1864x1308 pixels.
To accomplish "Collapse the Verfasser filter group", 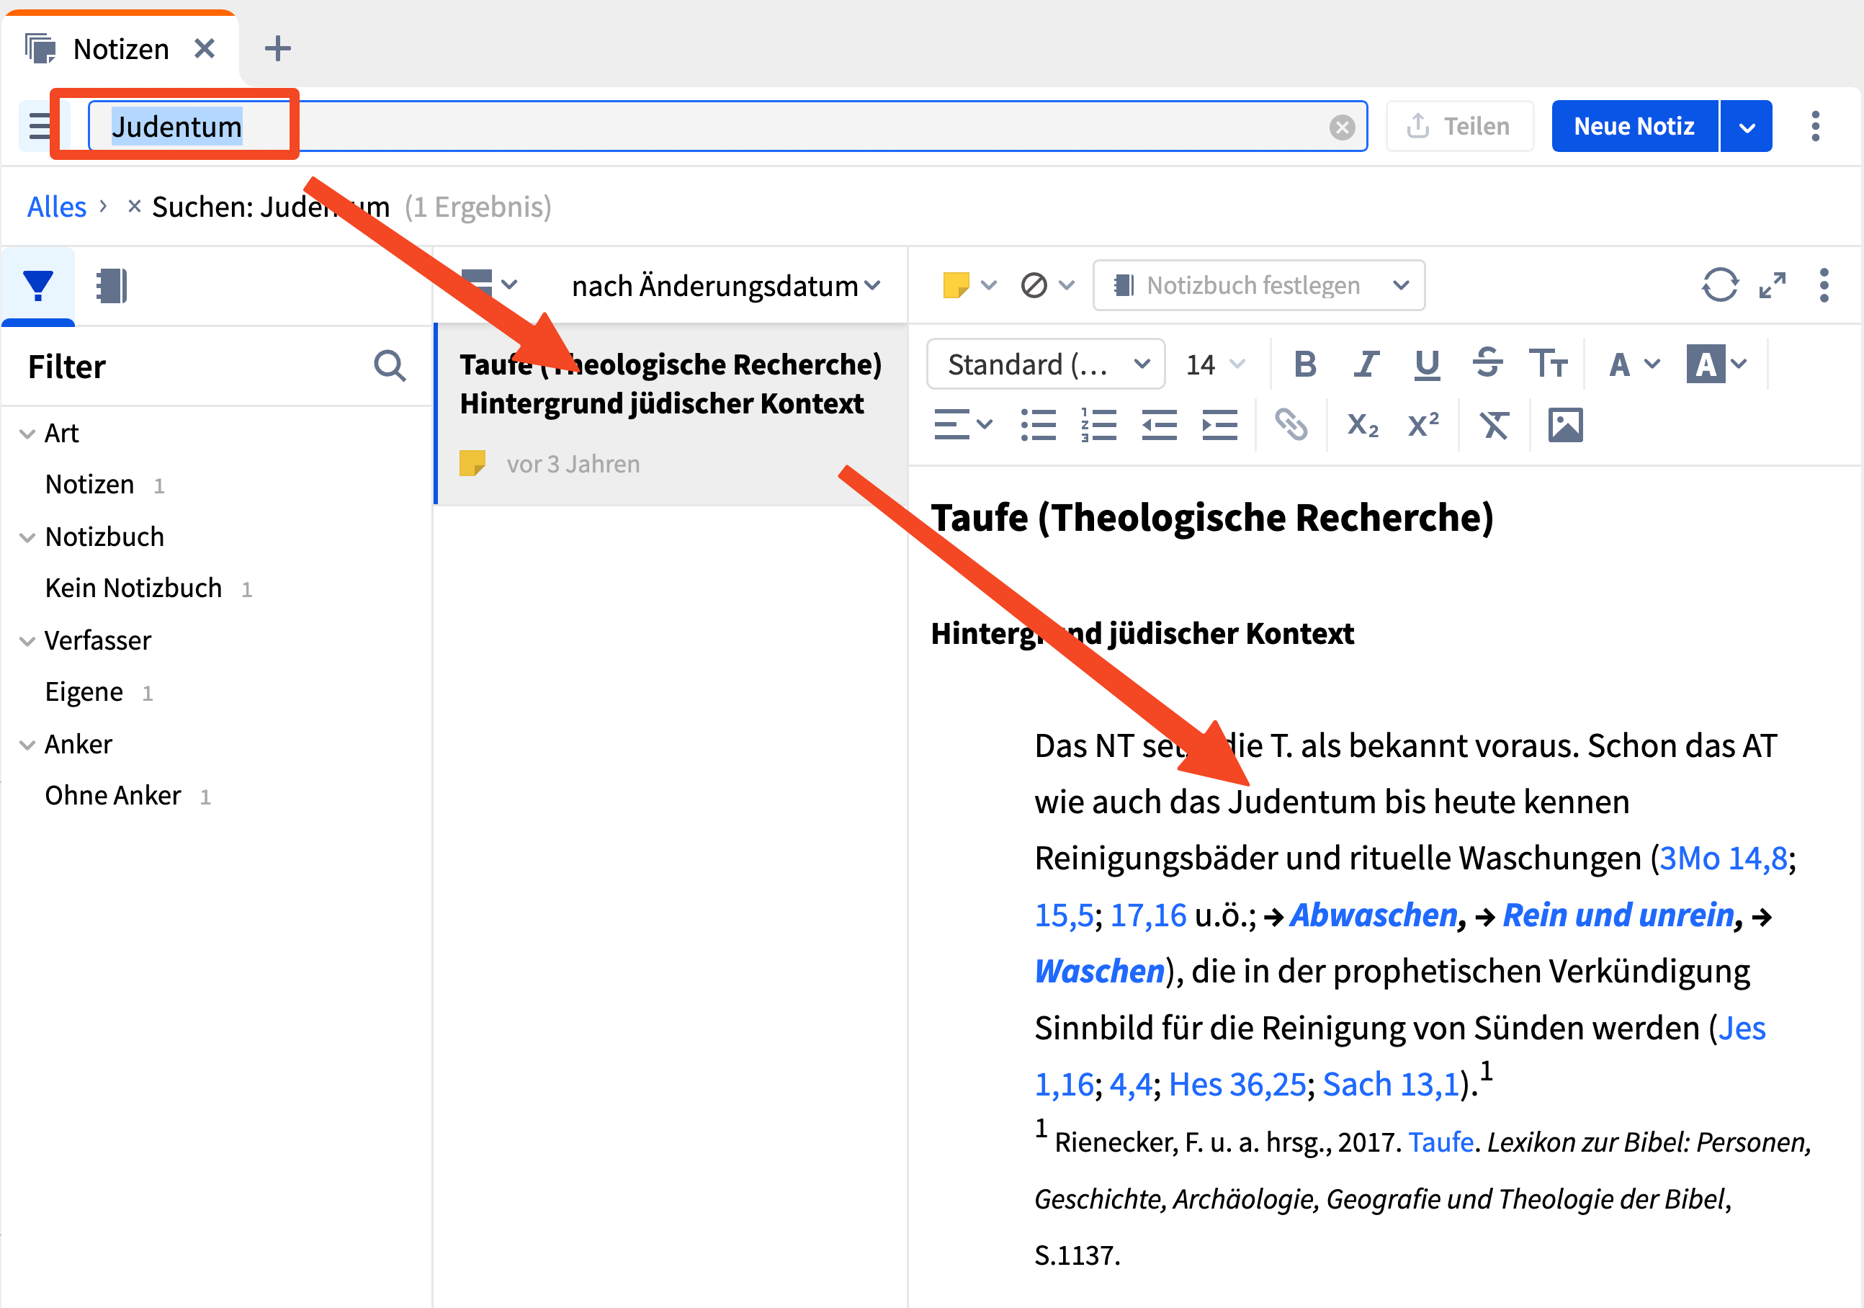I will [27, 642].
